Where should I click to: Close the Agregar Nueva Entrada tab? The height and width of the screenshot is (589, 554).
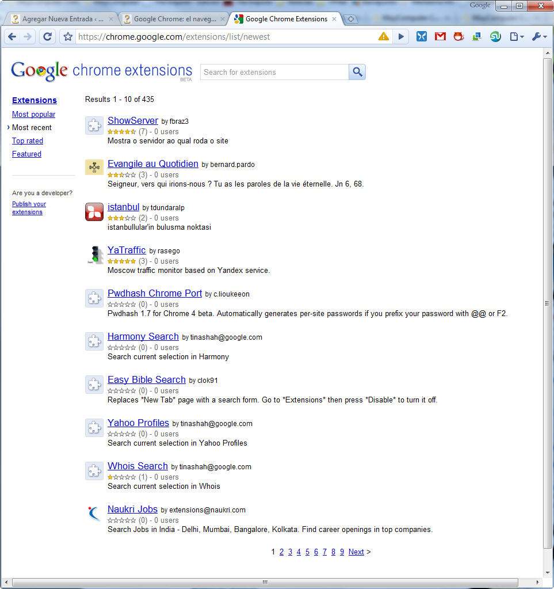coord(110,19)
